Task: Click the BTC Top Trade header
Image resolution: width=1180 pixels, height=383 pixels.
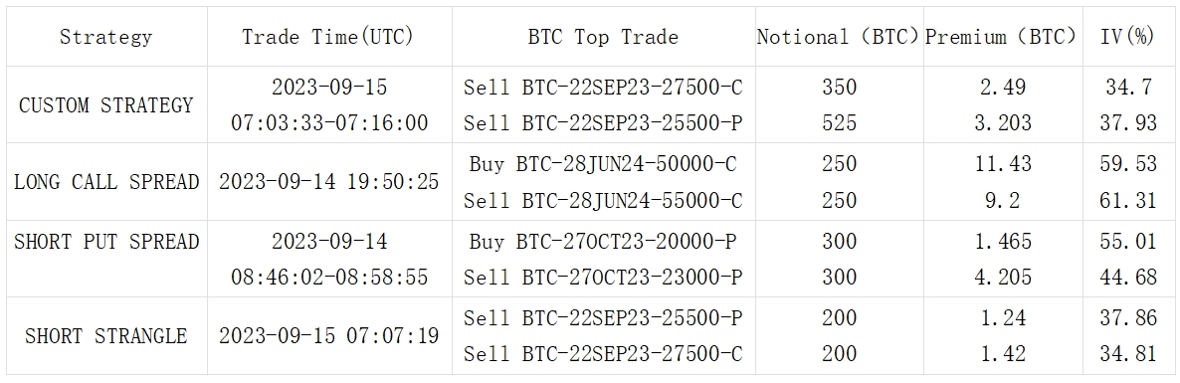Action: coord(604,37)
